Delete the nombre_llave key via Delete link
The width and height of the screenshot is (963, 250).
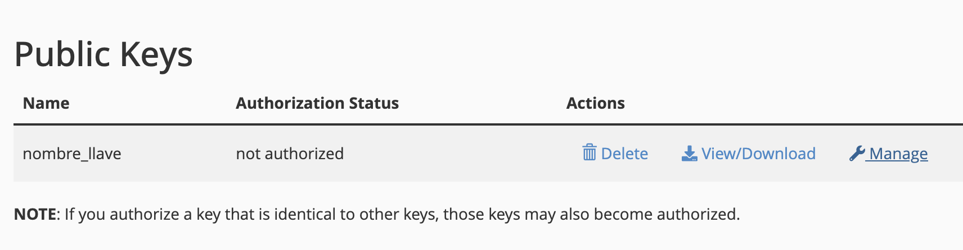click(624, 154)
